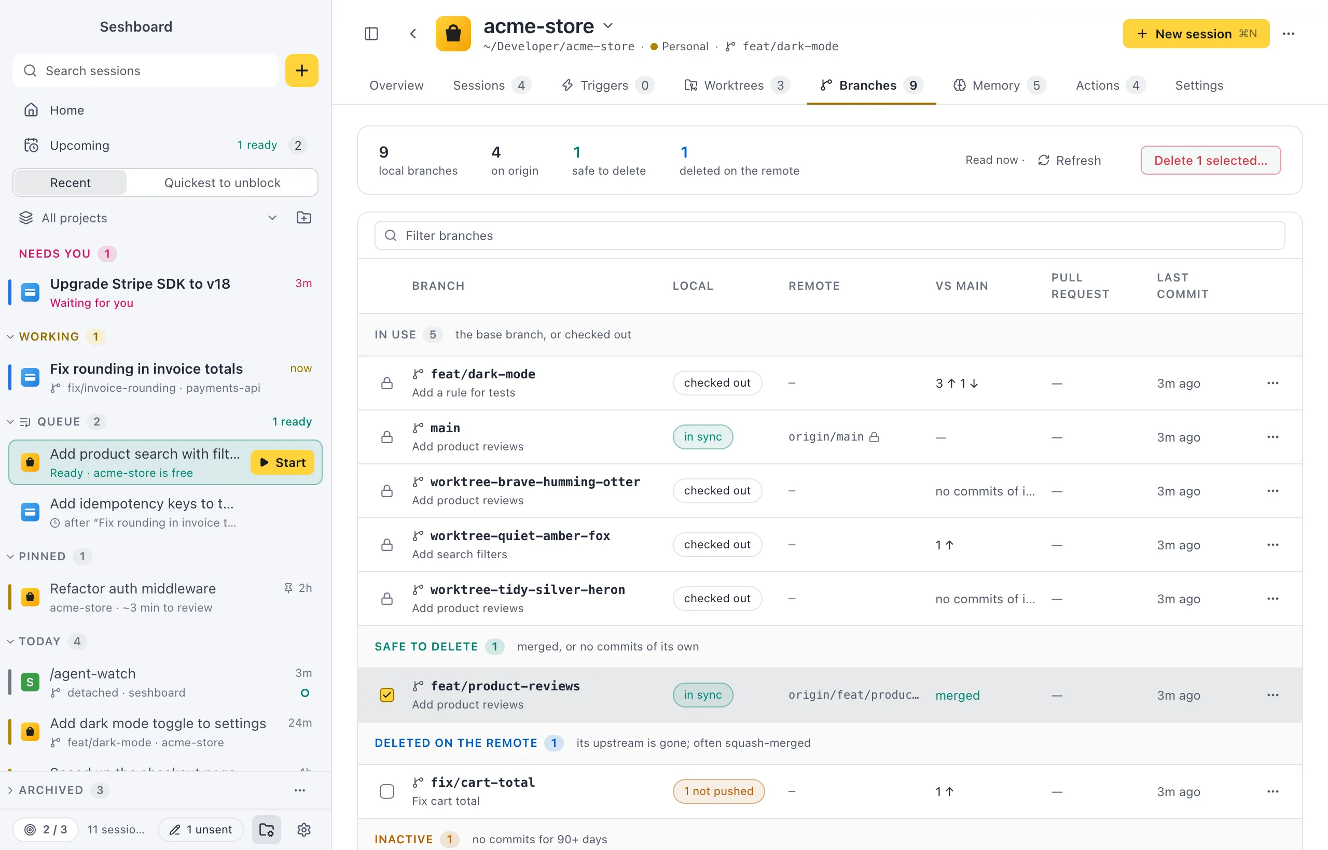
Task: Open row menu for fix/cart-total
Action: [x=1273, y=791]
